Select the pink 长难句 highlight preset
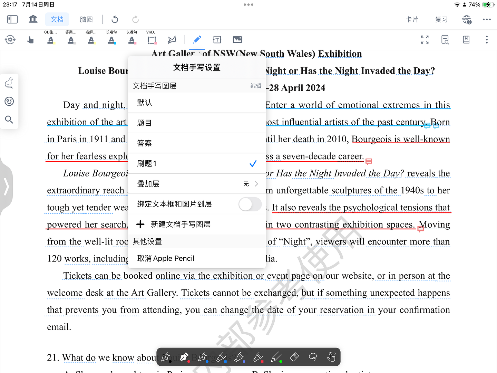The width and height of the screenshot is (497, 373). point(132,38)
